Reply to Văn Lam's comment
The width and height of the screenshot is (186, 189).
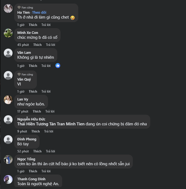click(46, 66)
